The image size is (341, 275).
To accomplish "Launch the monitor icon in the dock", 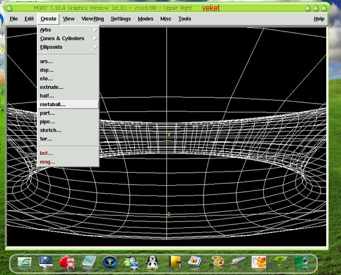I will coord(47,261).
